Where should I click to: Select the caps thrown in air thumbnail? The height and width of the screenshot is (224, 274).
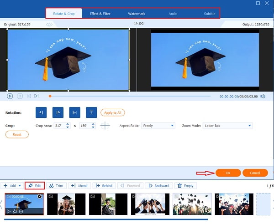tap(192, 204)
